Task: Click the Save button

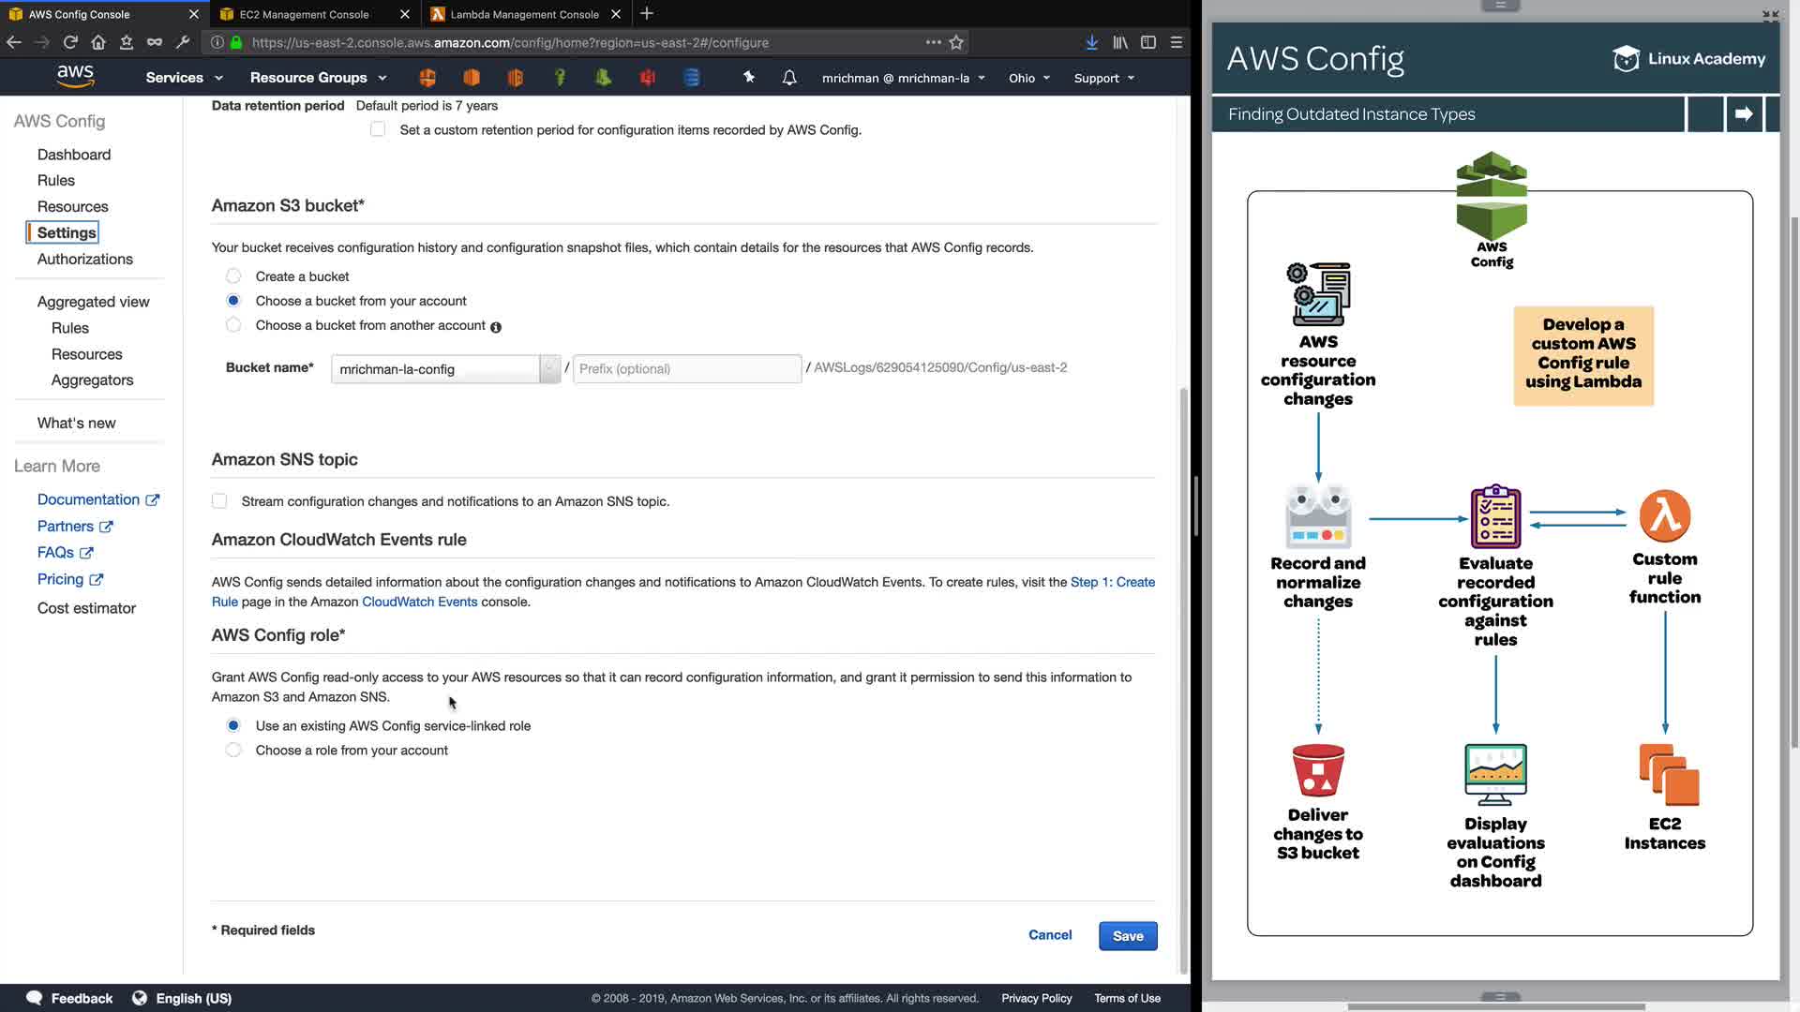Action: click(1127, 935)
